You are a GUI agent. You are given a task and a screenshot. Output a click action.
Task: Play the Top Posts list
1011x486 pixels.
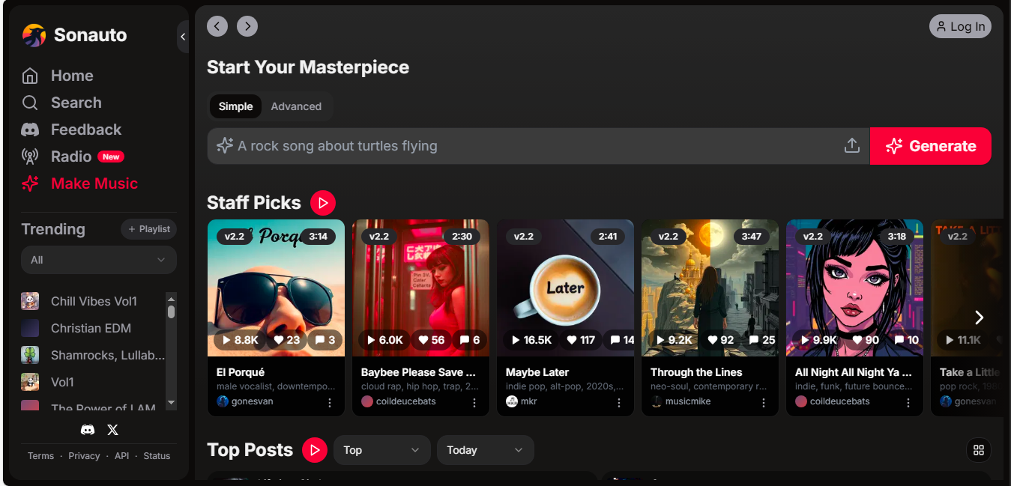pos(315,450)
